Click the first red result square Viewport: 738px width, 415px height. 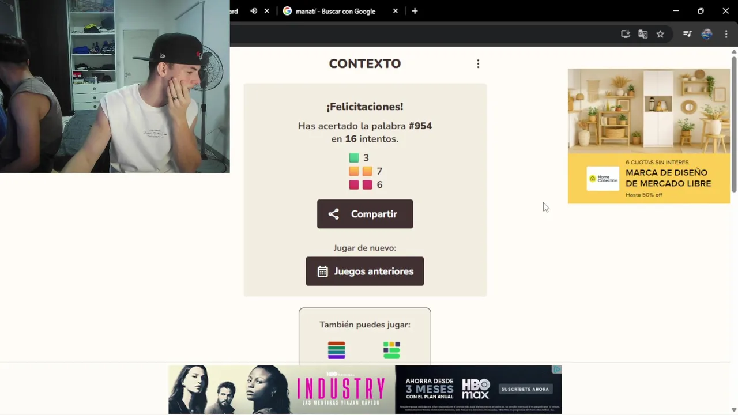(354, 184)
